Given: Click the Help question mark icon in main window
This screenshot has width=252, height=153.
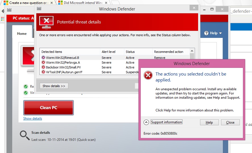Looking at the screenshot, I should coord(206,33).
